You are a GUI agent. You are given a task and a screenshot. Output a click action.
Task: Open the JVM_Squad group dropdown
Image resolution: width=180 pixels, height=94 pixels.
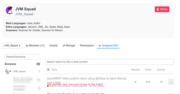[x=13, y=46]
